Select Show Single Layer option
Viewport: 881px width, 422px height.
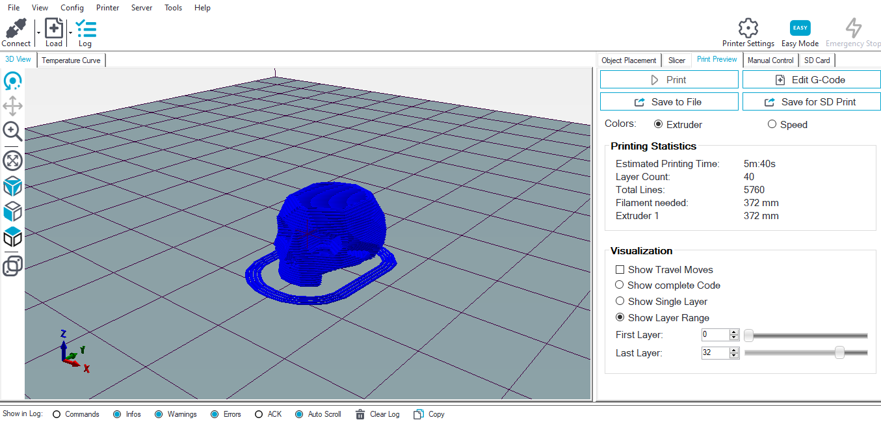[x=620, y=301]
